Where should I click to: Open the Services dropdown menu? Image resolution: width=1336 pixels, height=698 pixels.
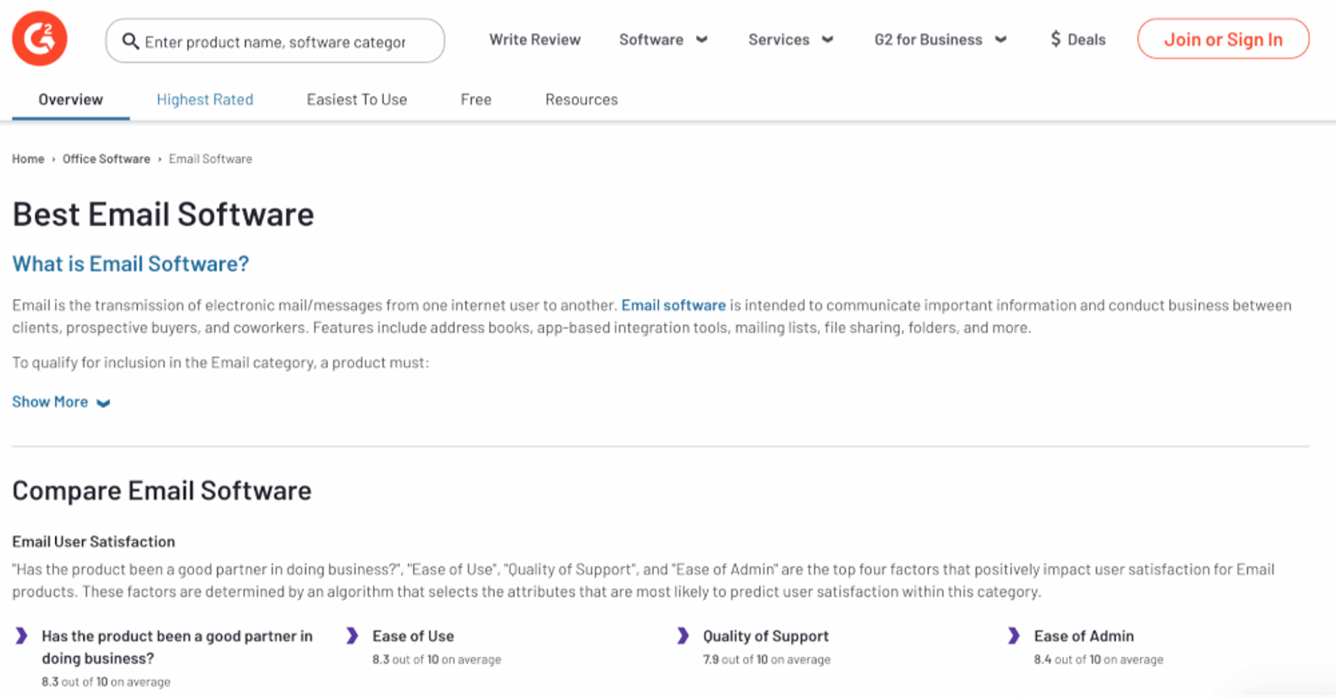[790, 40]
